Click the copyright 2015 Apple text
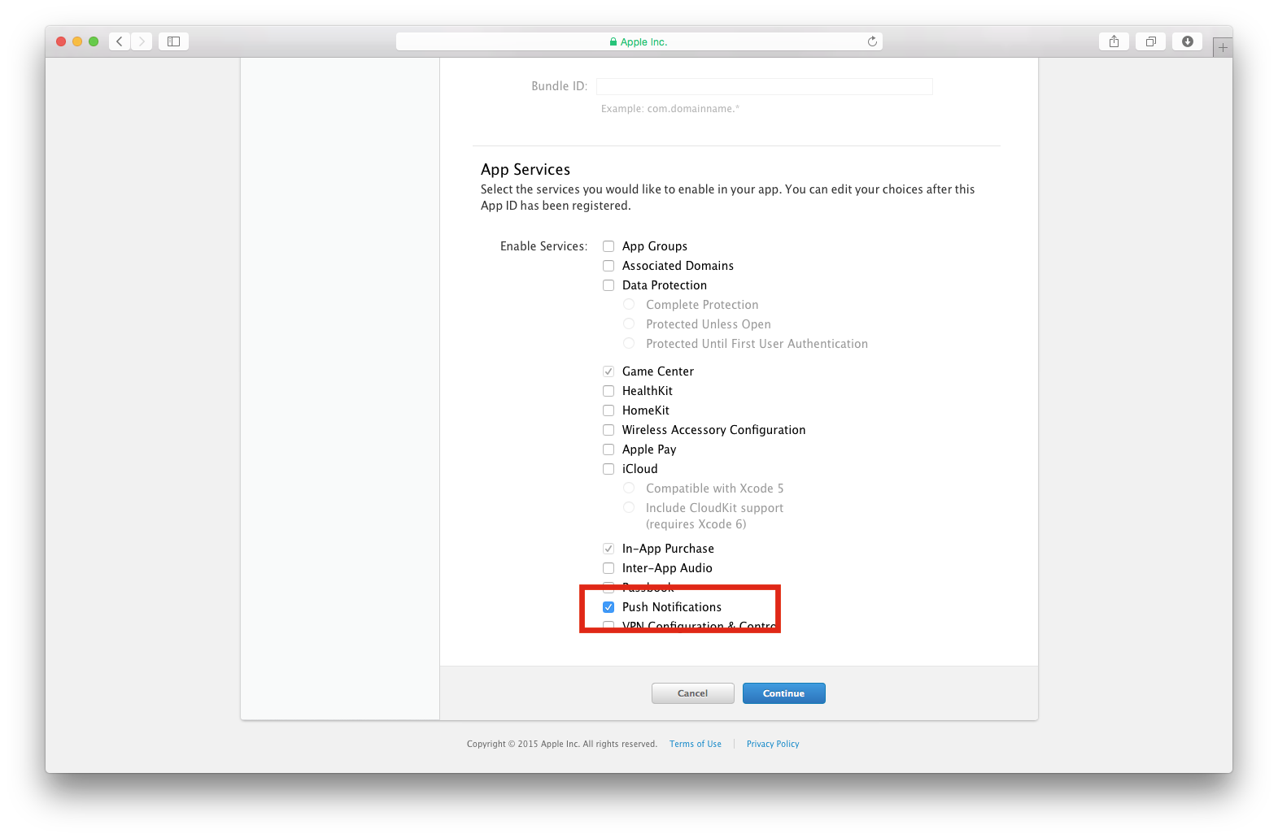 point(562,744)
